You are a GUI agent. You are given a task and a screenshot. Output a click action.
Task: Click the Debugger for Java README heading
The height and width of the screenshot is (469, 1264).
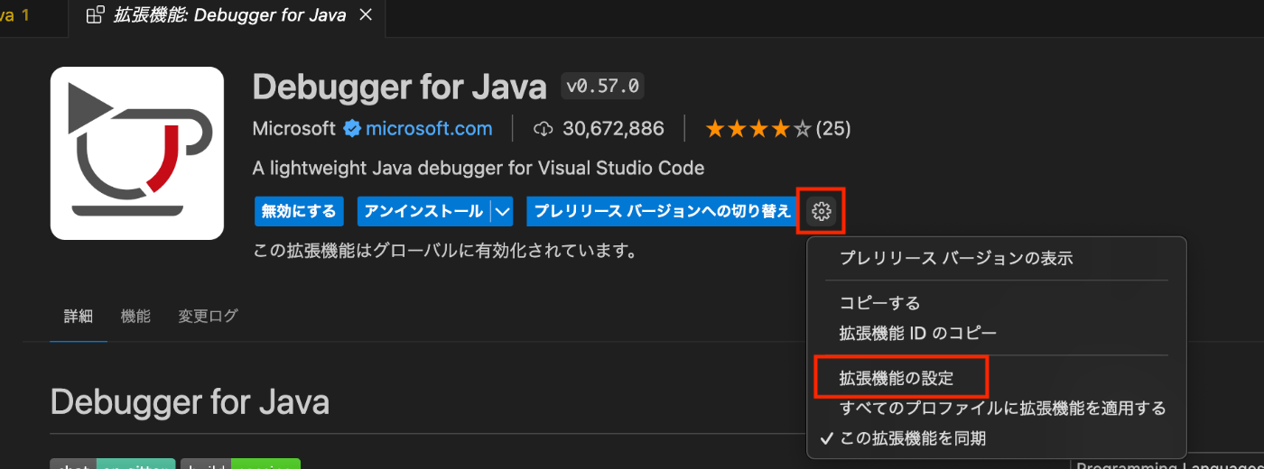coord(190,402)
